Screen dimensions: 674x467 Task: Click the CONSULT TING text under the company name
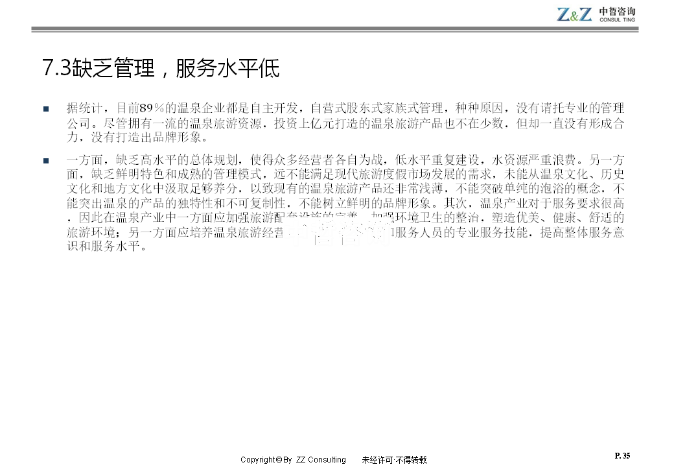(618, 21)
